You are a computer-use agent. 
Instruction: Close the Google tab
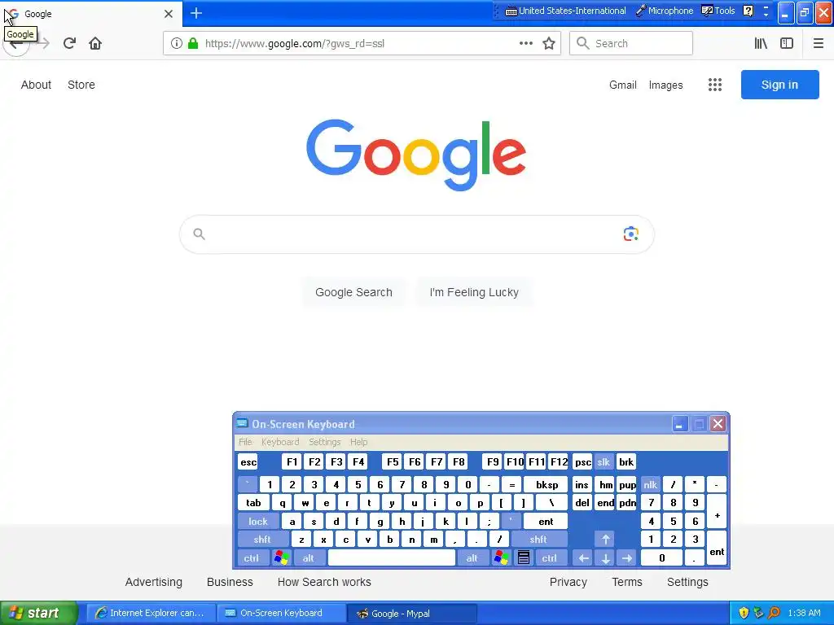click(x=169, y=13)
